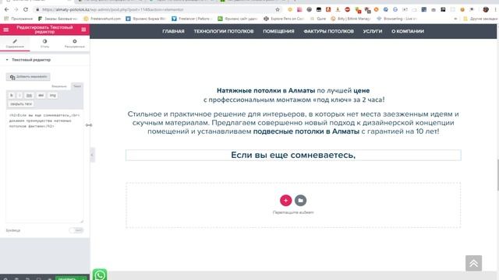Click the scroll-to-top double arrow button
Viewport: 499px width, 280px height.
coord(473,263)
